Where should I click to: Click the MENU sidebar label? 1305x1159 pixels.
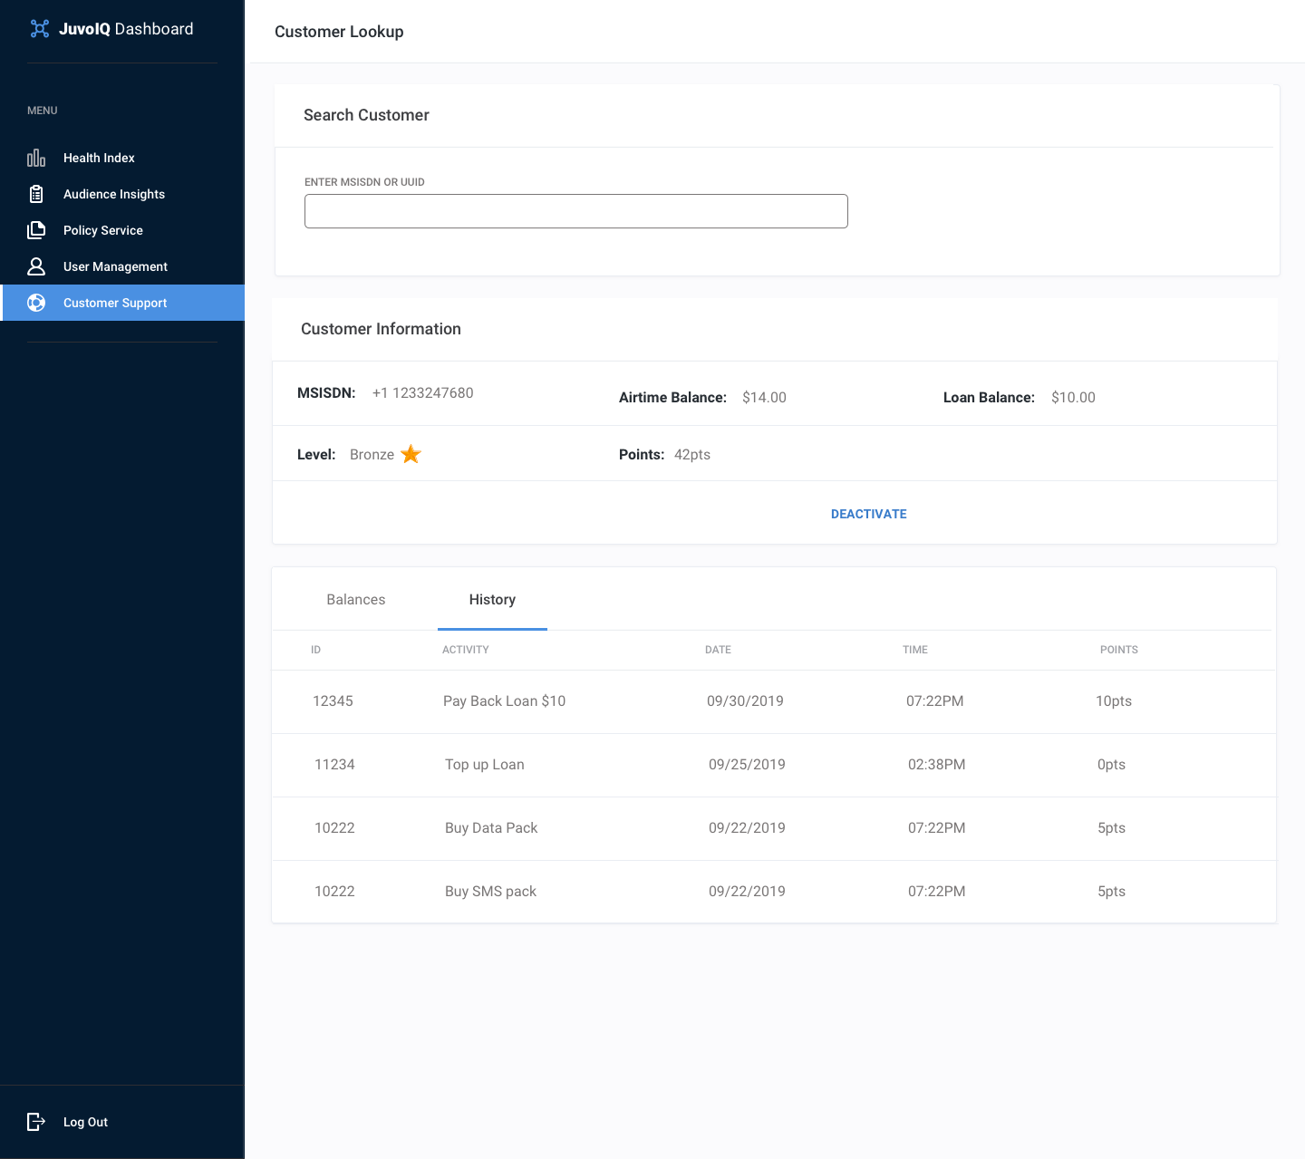[x=43, y=111]
